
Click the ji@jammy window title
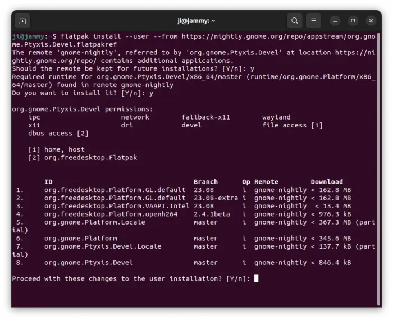tap(196, 21)
